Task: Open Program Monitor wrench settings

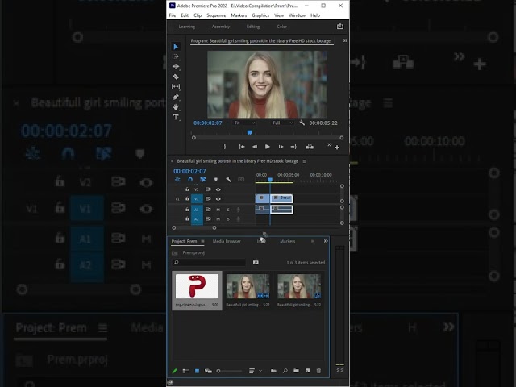Action: (302, 123)
